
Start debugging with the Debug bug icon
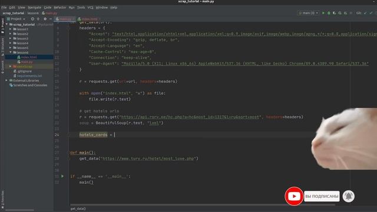(x=329, y=13)
